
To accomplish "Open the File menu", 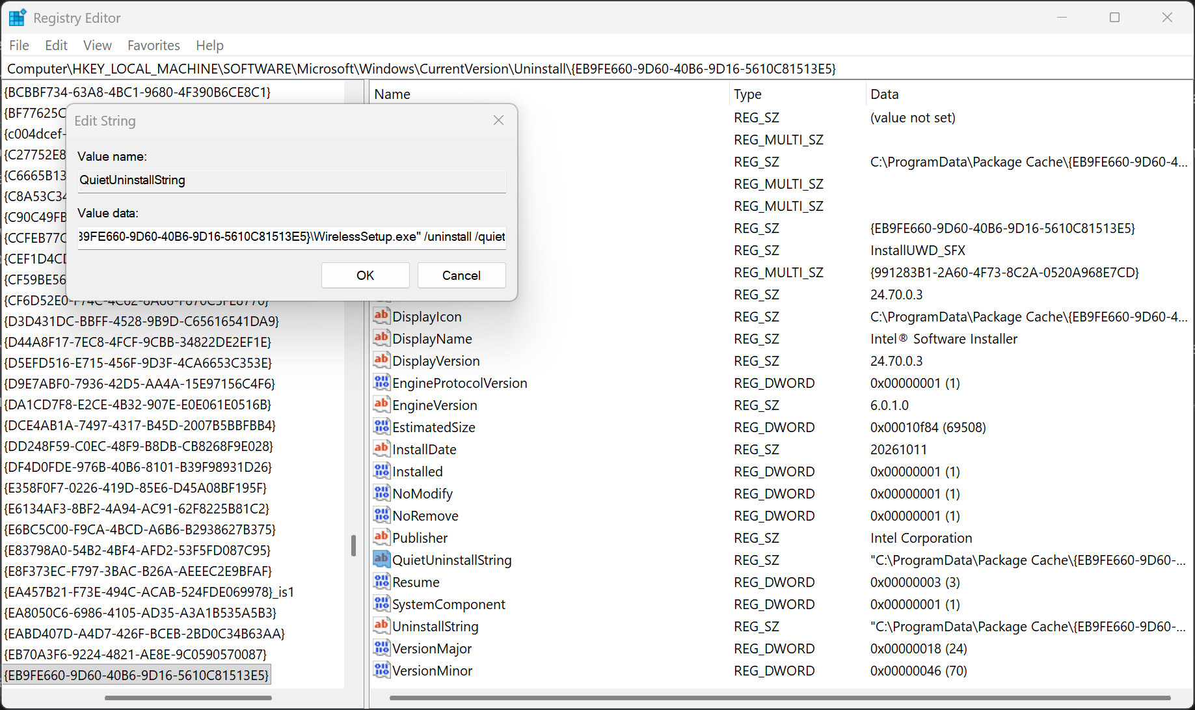I will (19, 46).
